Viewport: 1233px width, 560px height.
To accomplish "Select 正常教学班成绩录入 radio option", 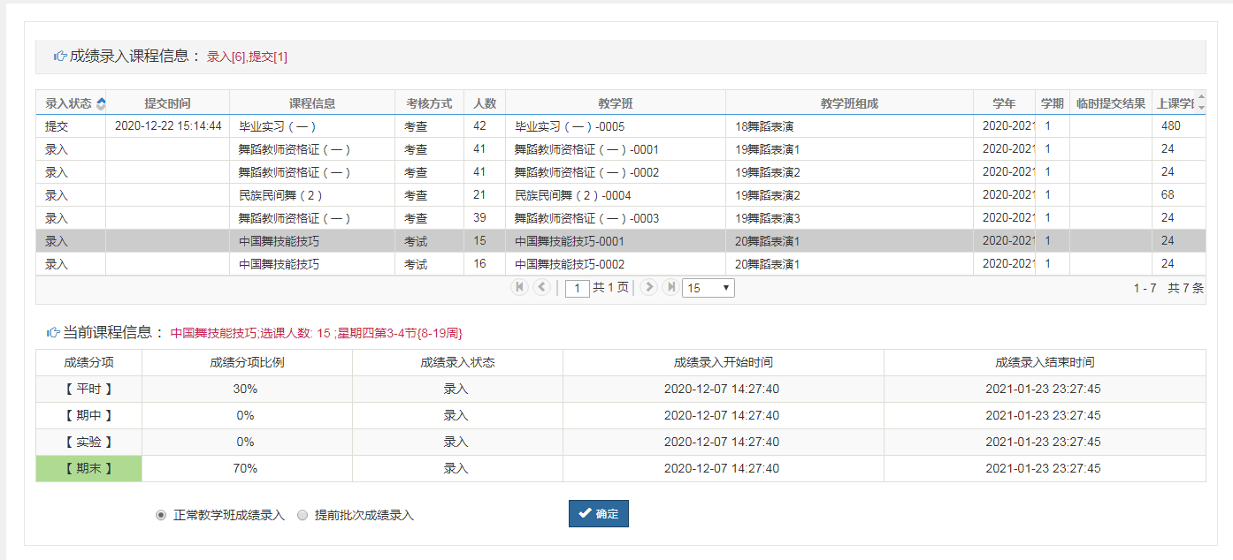I will pyautogui.click(x=161, y=515).
